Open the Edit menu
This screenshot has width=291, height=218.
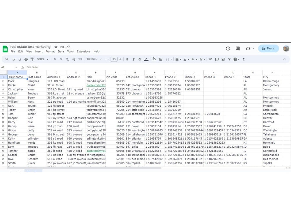point(21,51)
